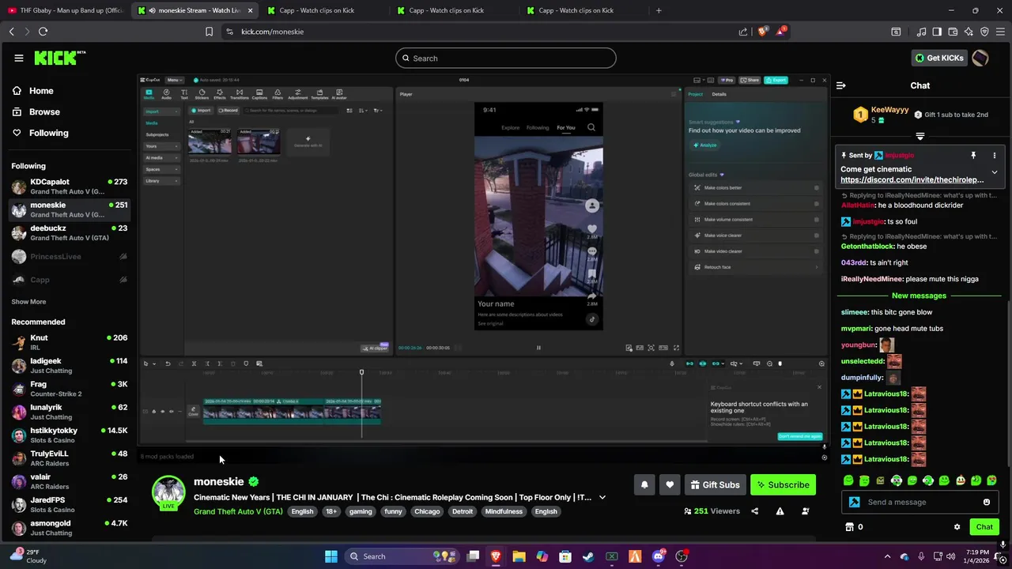Click Show More in Following list

coord(28,301)
